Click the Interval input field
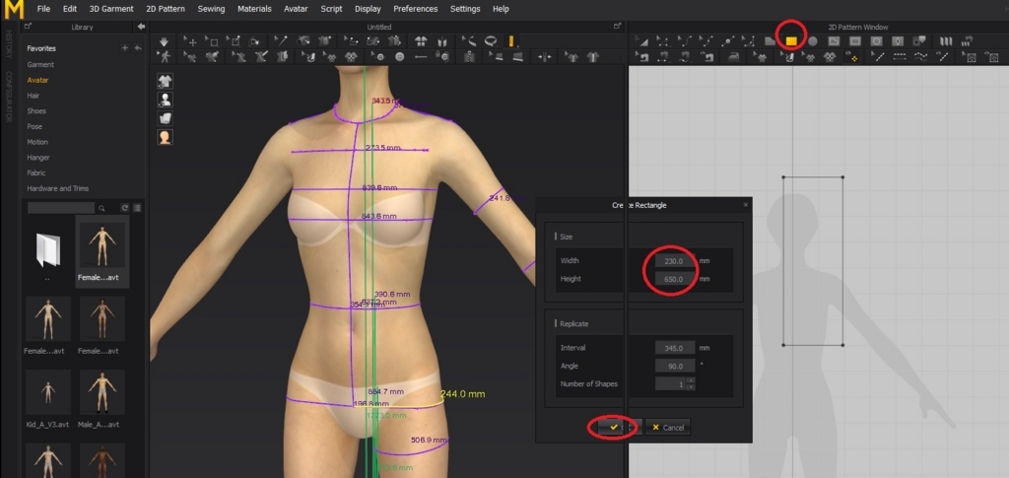The image size is (1009, 478). pyautogui.click(x=675, y=347)
